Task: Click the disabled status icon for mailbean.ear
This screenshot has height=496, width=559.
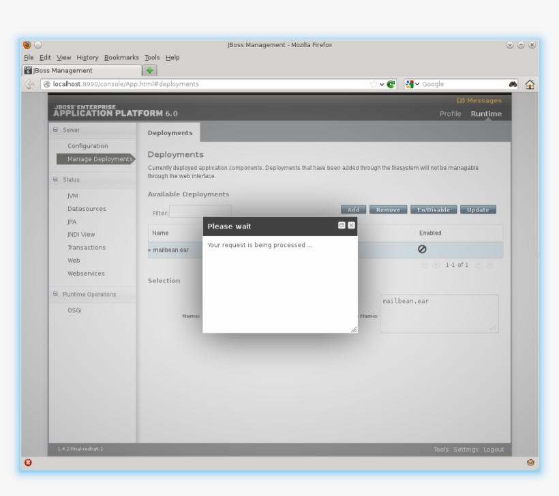Action: click(422, 250)
